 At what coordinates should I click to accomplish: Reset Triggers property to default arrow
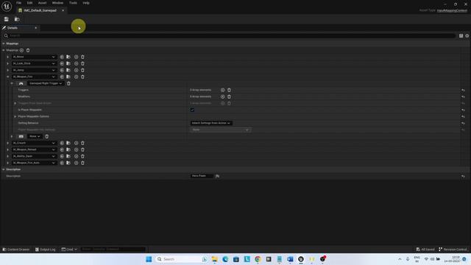[463, 90]
